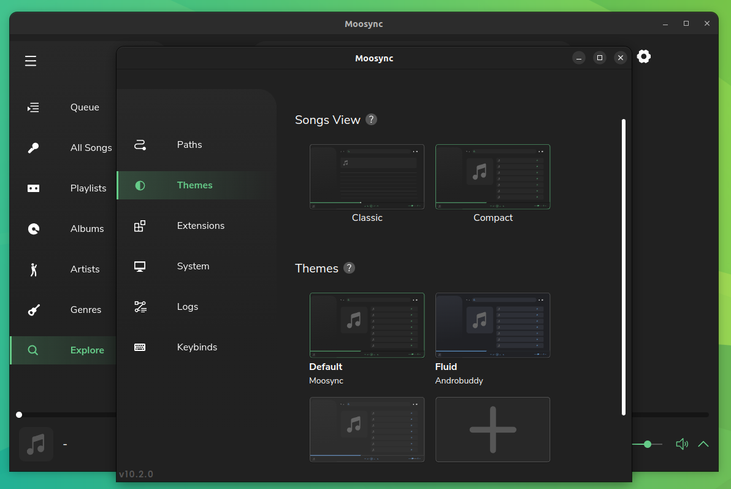Collapse the sidebar using the hamburger menu

31,61
